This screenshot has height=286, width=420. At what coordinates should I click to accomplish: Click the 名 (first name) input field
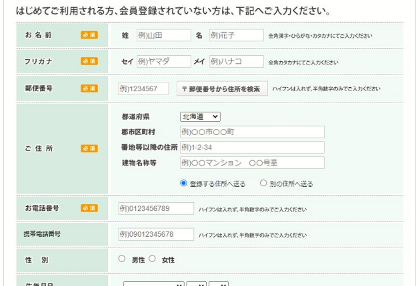pyautogui.click(x=236, y=35)
